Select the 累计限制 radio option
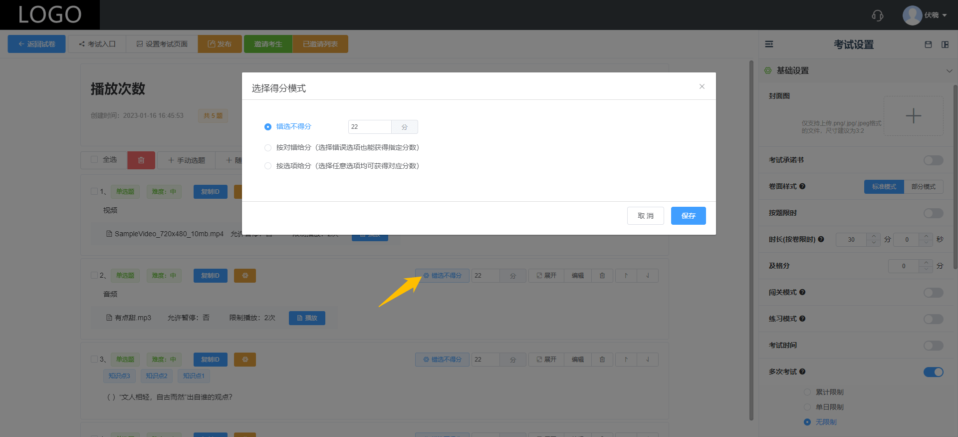958x437 pixels. click(807, 392)
